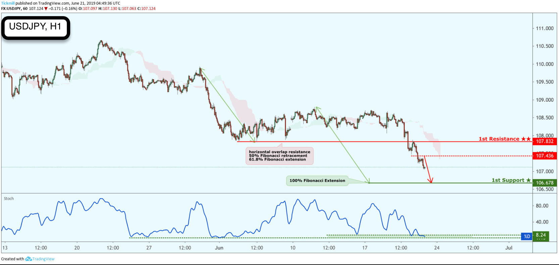
Task: Click the 107.832 resistance price label
Action: coord(545,141)
